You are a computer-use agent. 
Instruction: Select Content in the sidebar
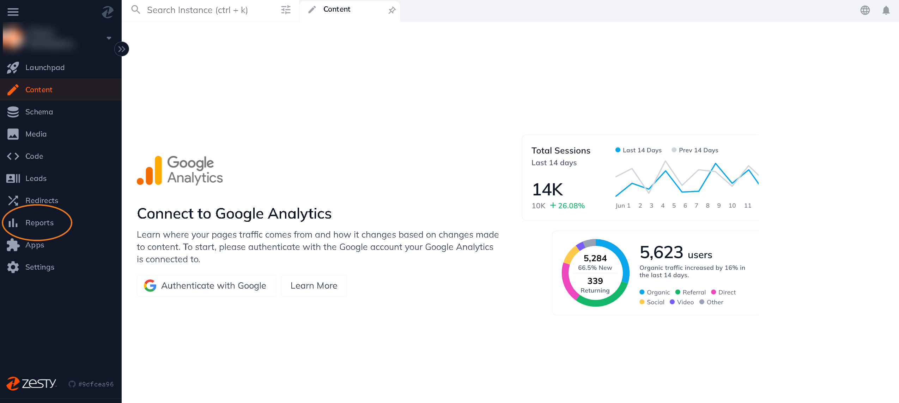pos(61,90)
